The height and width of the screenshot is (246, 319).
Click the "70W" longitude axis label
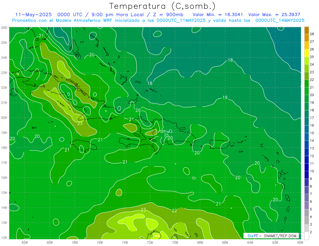tap(175, 242)
